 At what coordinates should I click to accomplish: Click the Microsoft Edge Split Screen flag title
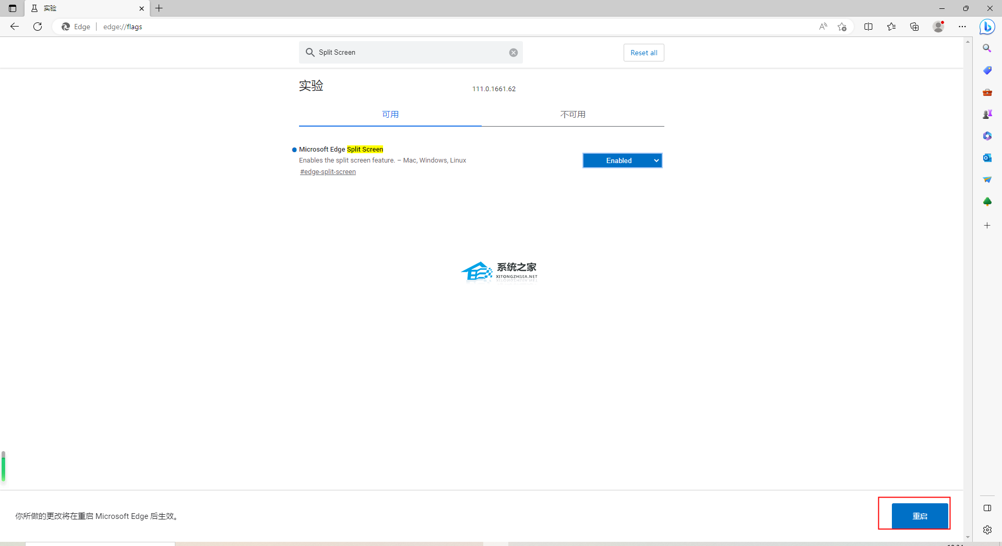pyautogui.click(x=341, y=150)
